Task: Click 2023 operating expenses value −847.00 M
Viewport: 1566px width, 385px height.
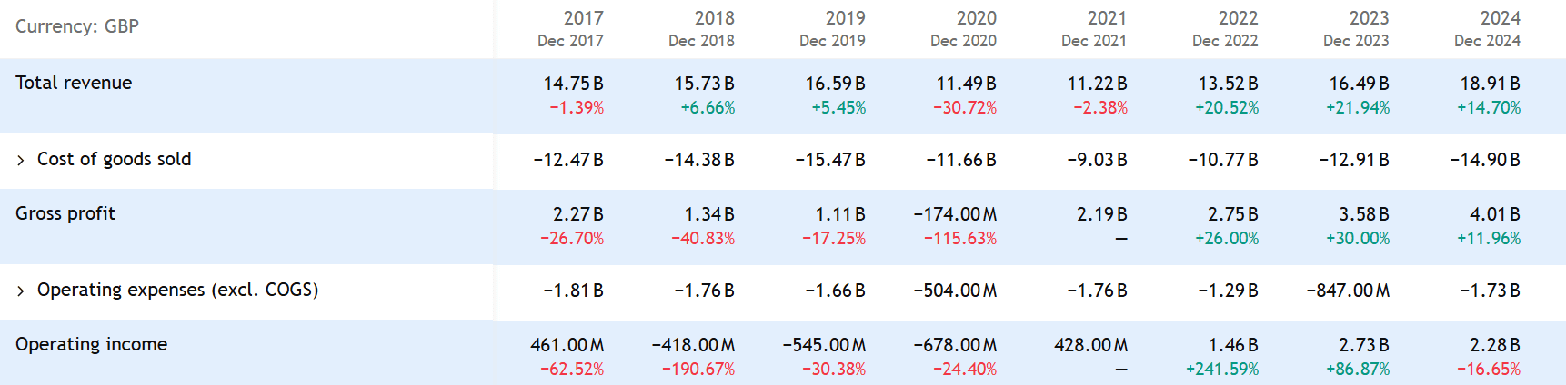Action: pos(1348,291)
